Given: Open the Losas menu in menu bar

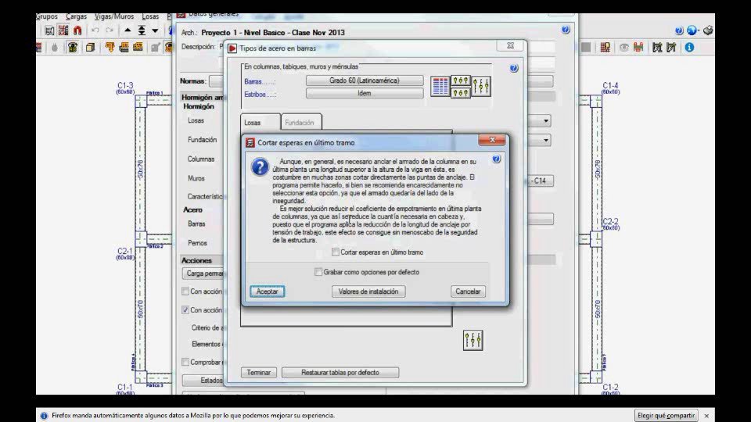Looking at the screenshot, I should 150,16.
